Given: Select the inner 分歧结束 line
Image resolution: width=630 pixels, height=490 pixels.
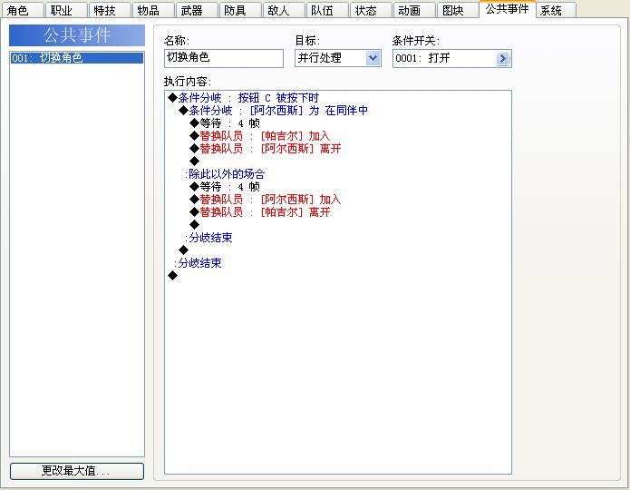Looking at the screenshot, I should (x=208, y=238).
